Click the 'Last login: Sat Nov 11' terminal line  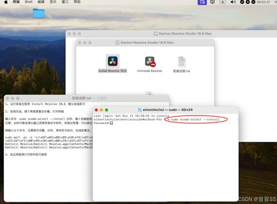132,116
